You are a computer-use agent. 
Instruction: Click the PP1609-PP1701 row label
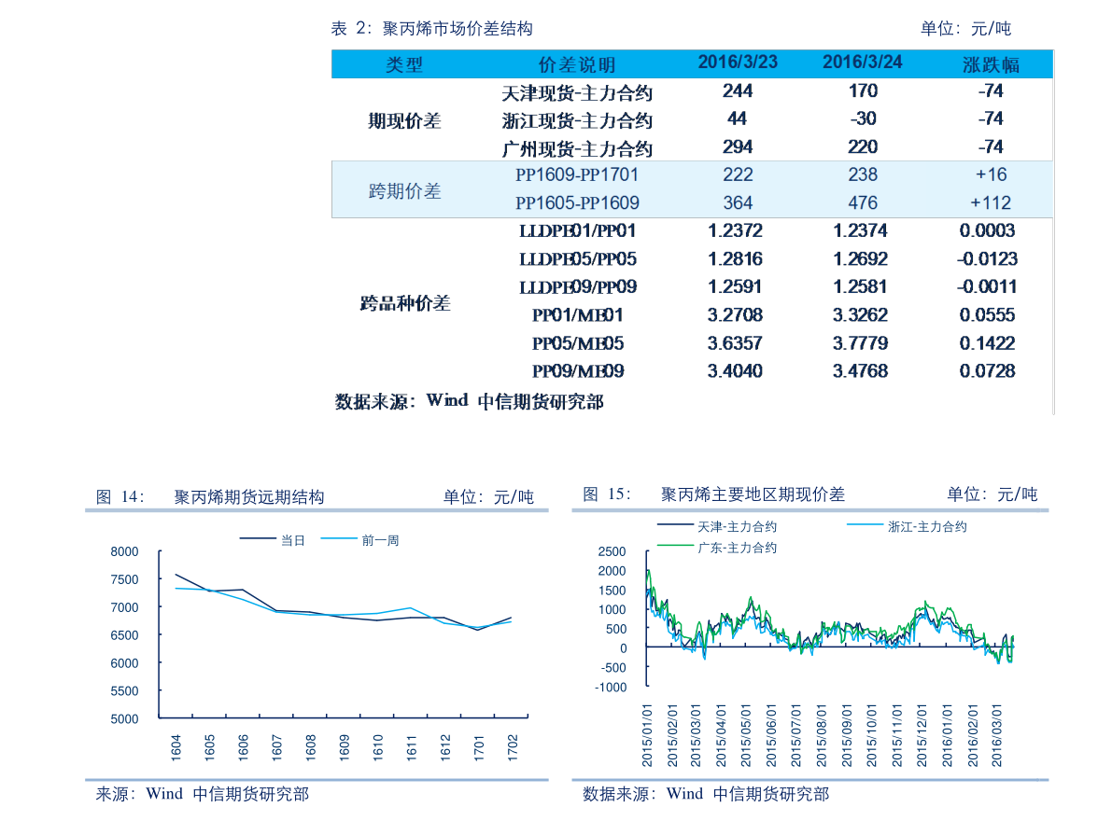click(x=577, y=174)
